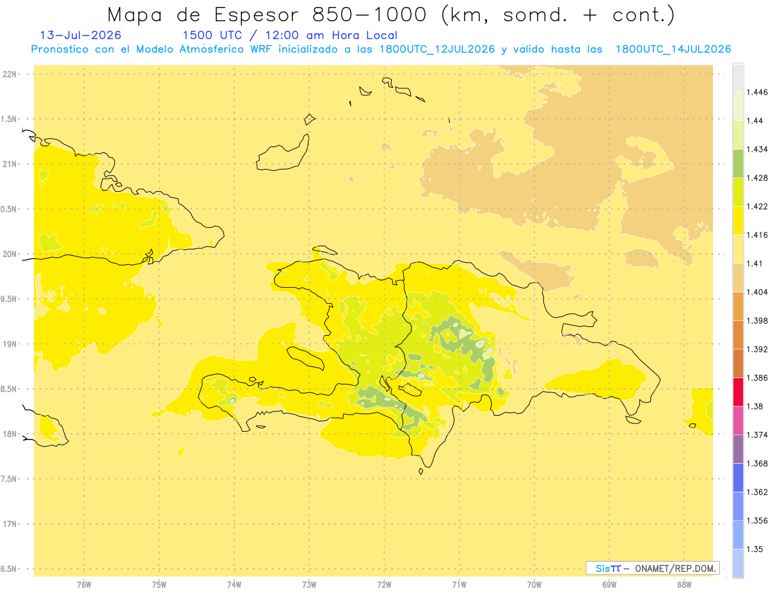Click the init time '1800UTC_12JUL2026'

pyautogui.click(x=436, y=49)
